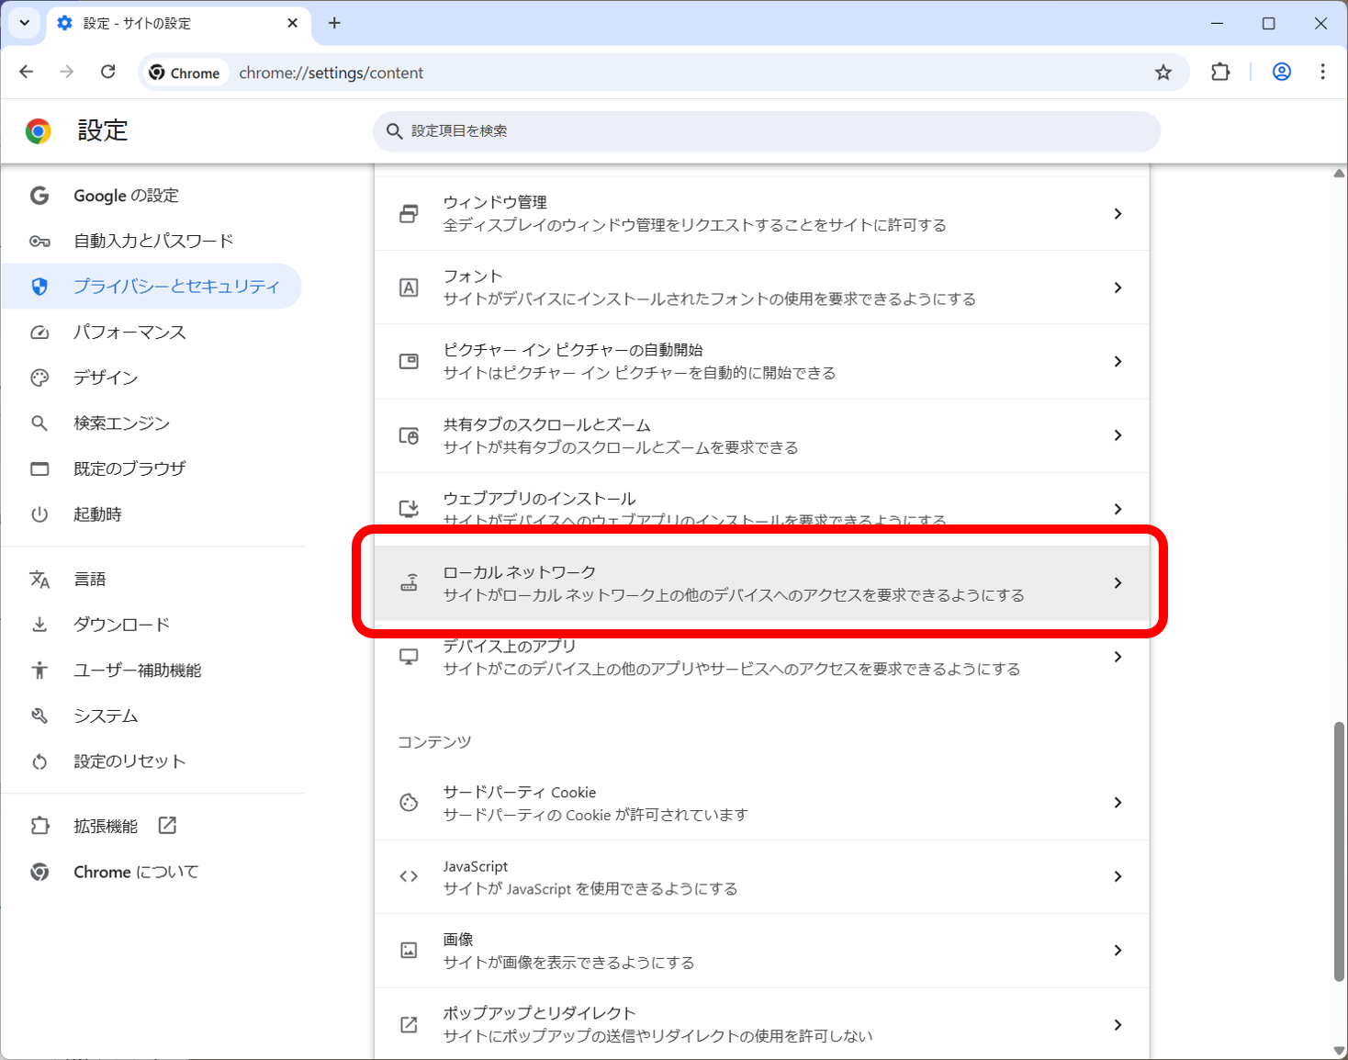The width and height of the screenshot is (1348, 1060).
Task: Click the picture icon for 画像
Action: point(409,951)
